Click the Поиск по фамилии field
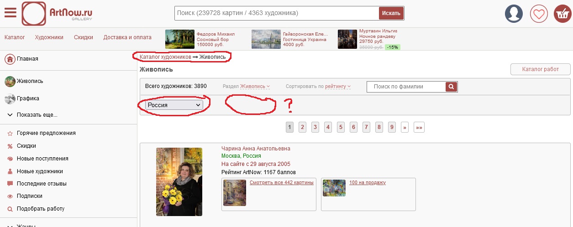The image size is (573, 227). [x=405, y=87]
